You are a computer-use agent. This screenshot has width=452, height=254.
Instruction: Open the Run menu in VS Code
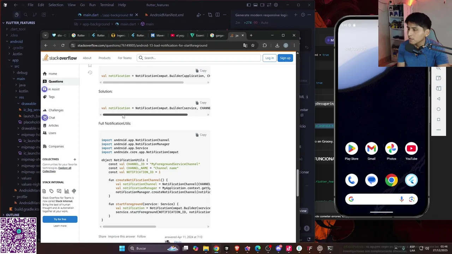92,5
